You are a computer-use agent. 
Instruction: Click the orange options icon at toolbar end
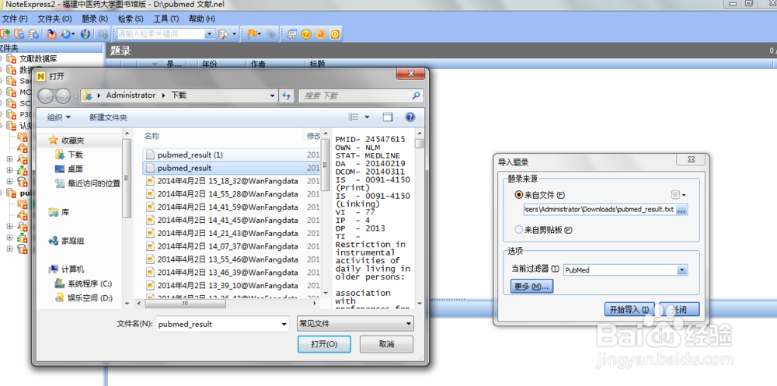point(335,34)
